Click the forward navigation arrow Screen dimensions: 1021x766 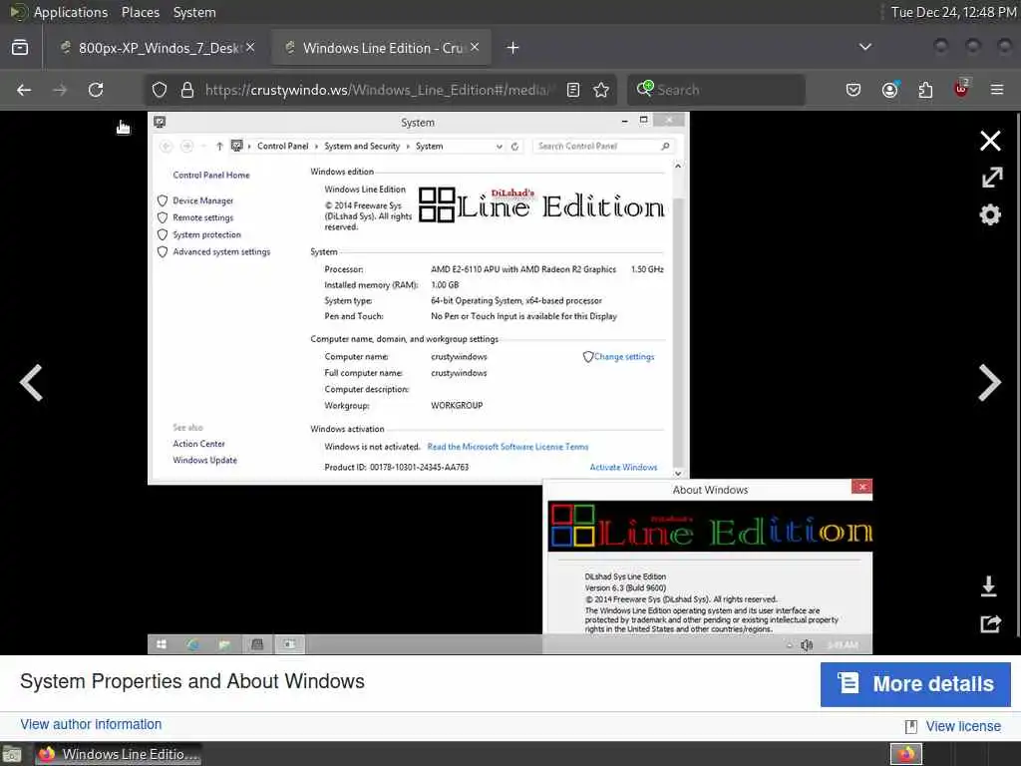60,90
